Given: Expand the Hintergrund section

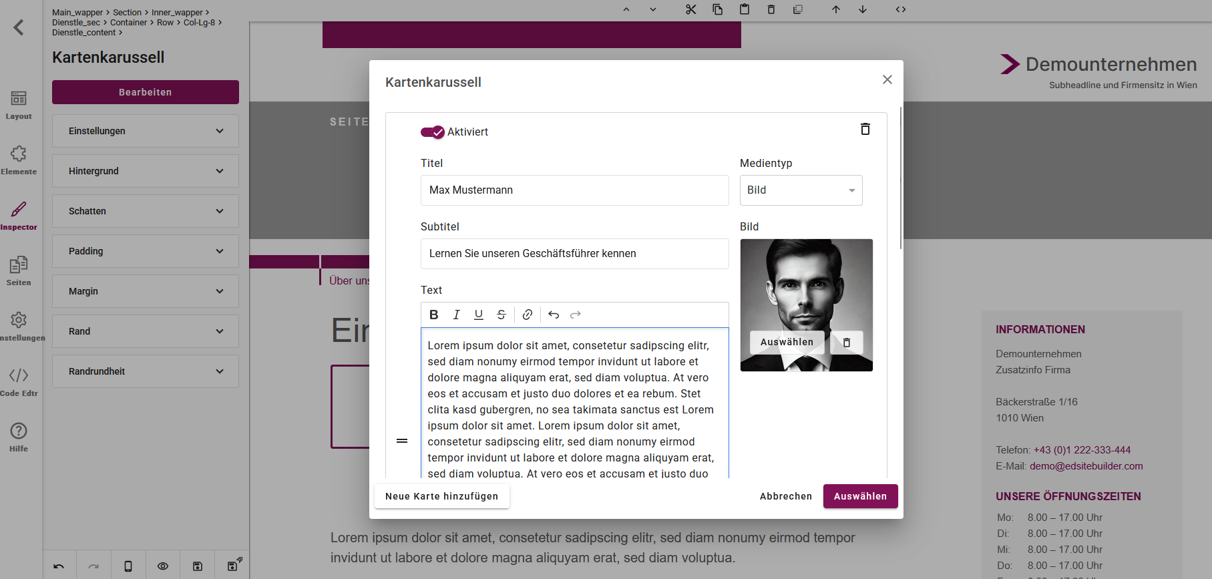Looking at the screenshot, I should 146,171.
